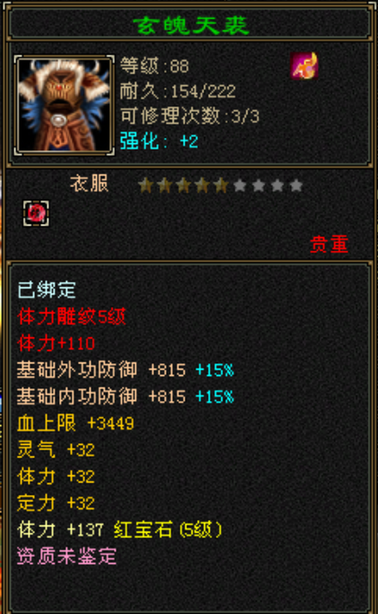
Task: Click the fifth gold star
Action: pos(221,185)
